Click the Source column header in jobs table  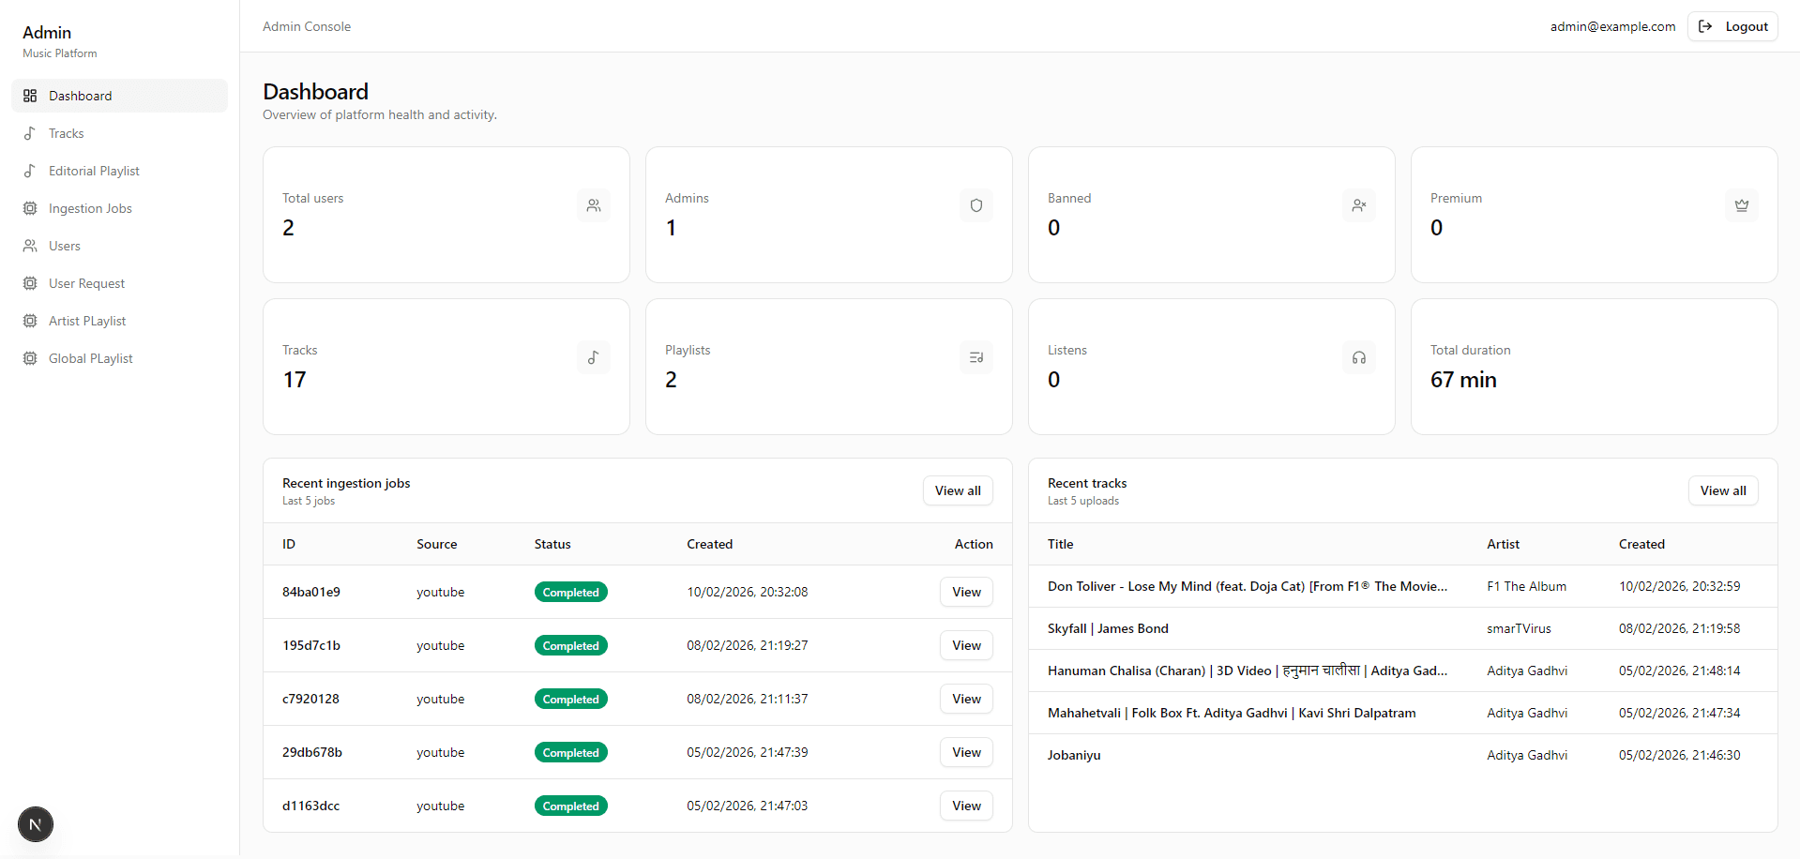pos(437,544)
